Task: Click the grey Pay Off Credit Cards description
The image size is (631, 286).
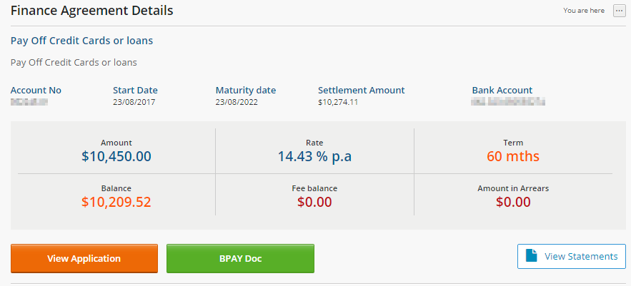Action: [x=74, y=63]
